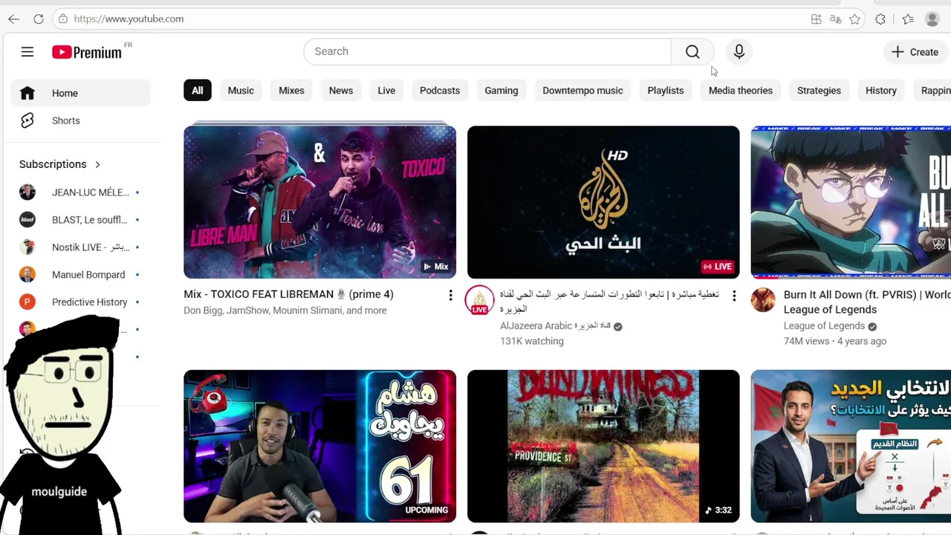The image size is (951, 535).
Task: Open Home in the sidebar
Action: (x=81, y=93)
